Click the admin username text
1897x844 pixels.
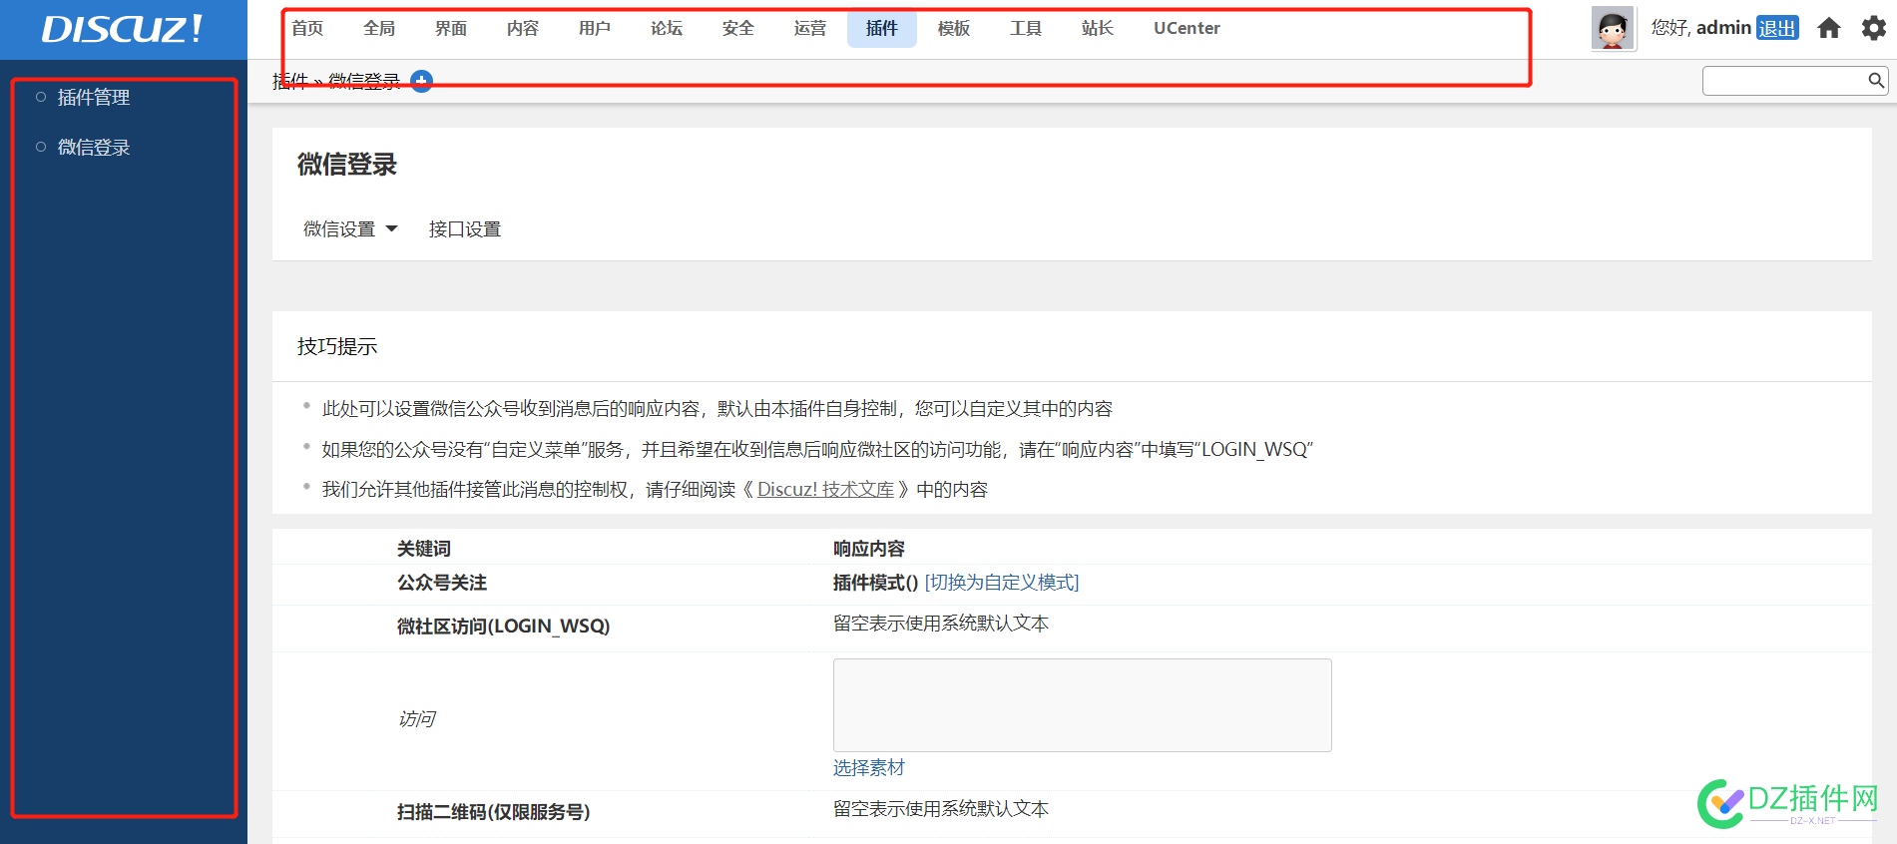(x=1723, y=28)
